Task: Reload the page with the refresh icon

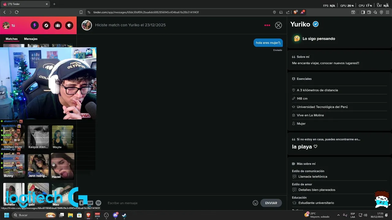Action: [17, 12]
